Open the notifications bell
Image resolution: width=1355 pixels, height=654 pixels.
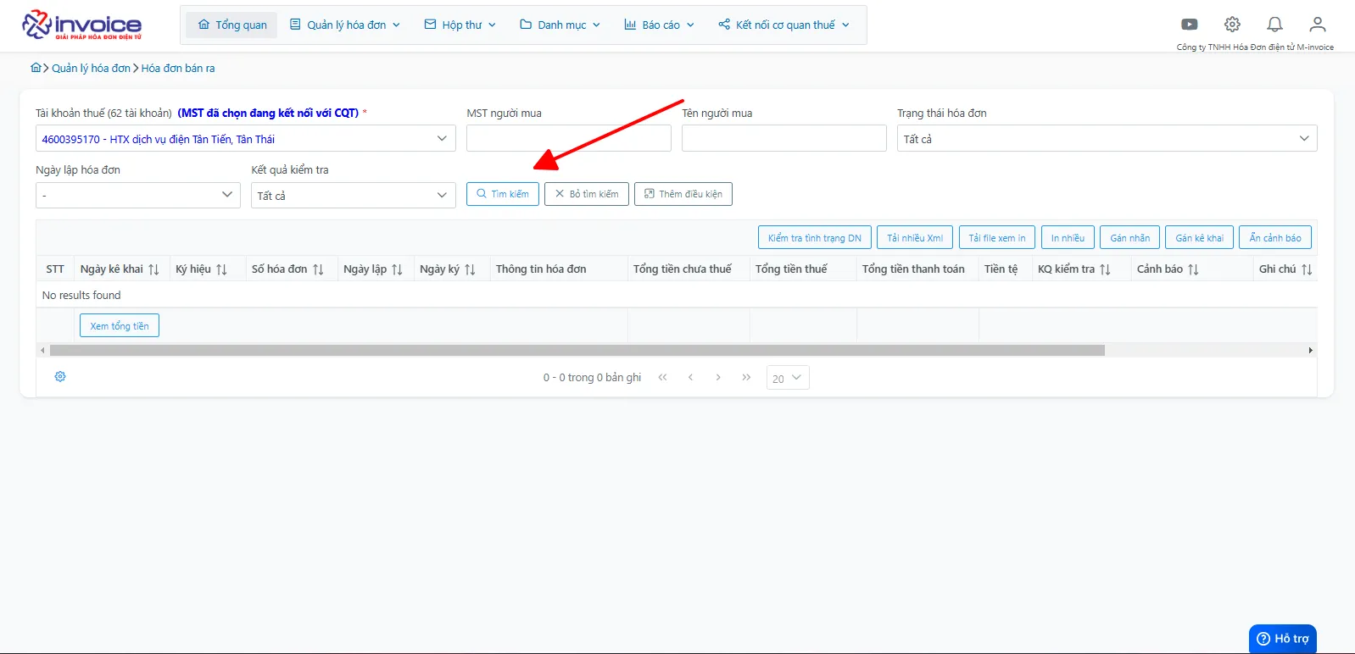click(1274, 25)
